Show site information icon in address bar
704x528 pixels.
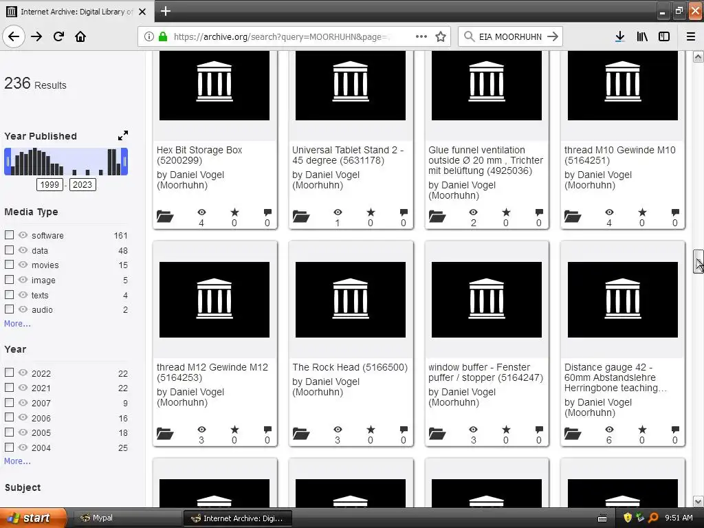click(148, 36)
